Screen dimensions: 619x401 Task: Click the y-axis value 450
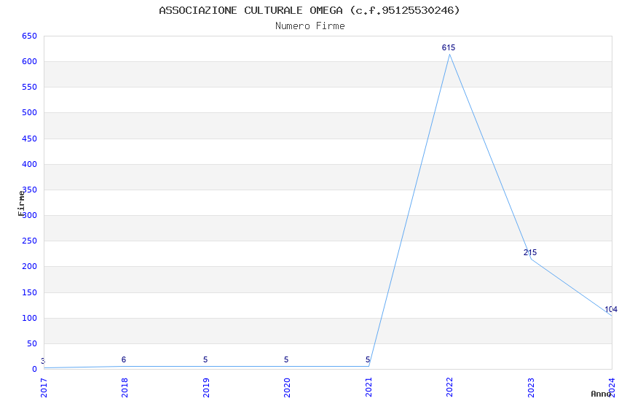click(29, 139)
